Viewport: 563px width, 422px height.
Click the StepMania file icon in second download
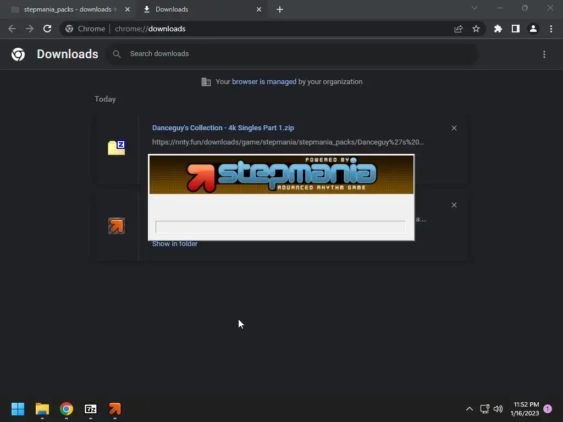click(x=117, y=226)
